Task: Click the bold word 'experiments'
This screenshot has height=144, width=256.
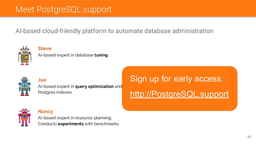Action: 71,124
